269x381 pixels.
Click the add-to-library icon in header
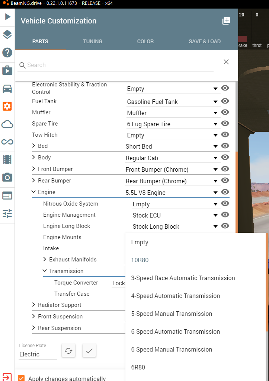tap(226, 21)
